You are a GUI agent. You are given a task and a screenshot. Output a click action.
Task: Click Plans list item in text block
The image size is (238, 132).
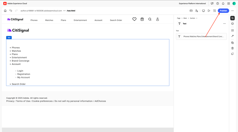[15, 54]
